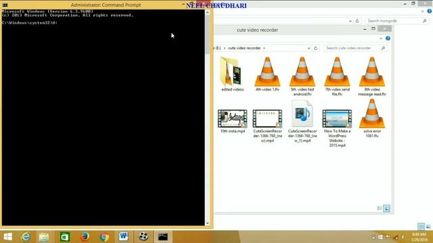The width and height of the screenshot is (433, 243).
Task: Open the volume speaker tray icon
Action: pyautogui.click(x=403, y=237)
